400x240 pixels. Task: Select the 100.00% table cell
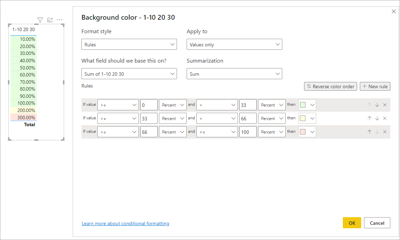pyautogui.click(x=24, y=103)
